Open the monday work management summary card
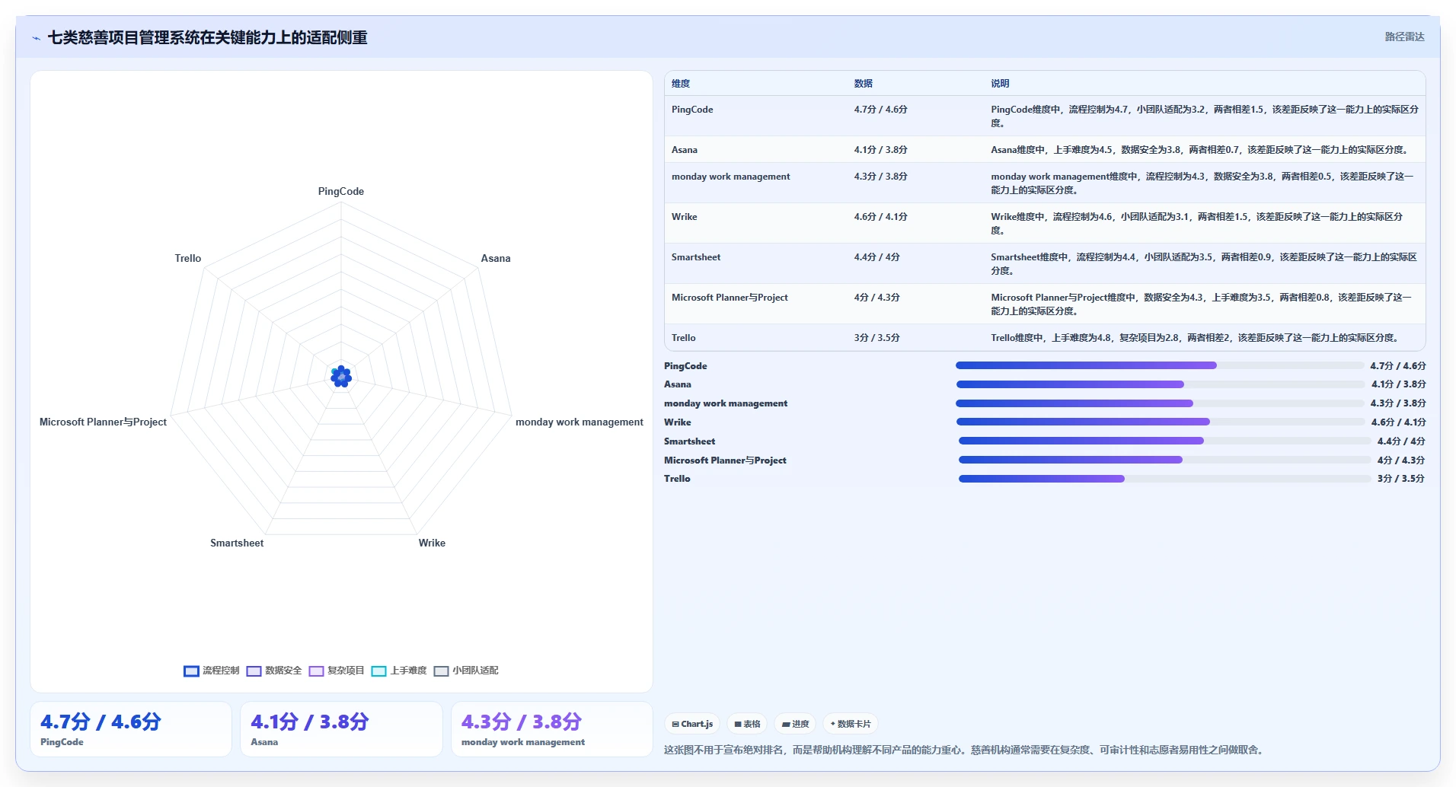Screen dimensions: 1456x787 tap(552, 729)
